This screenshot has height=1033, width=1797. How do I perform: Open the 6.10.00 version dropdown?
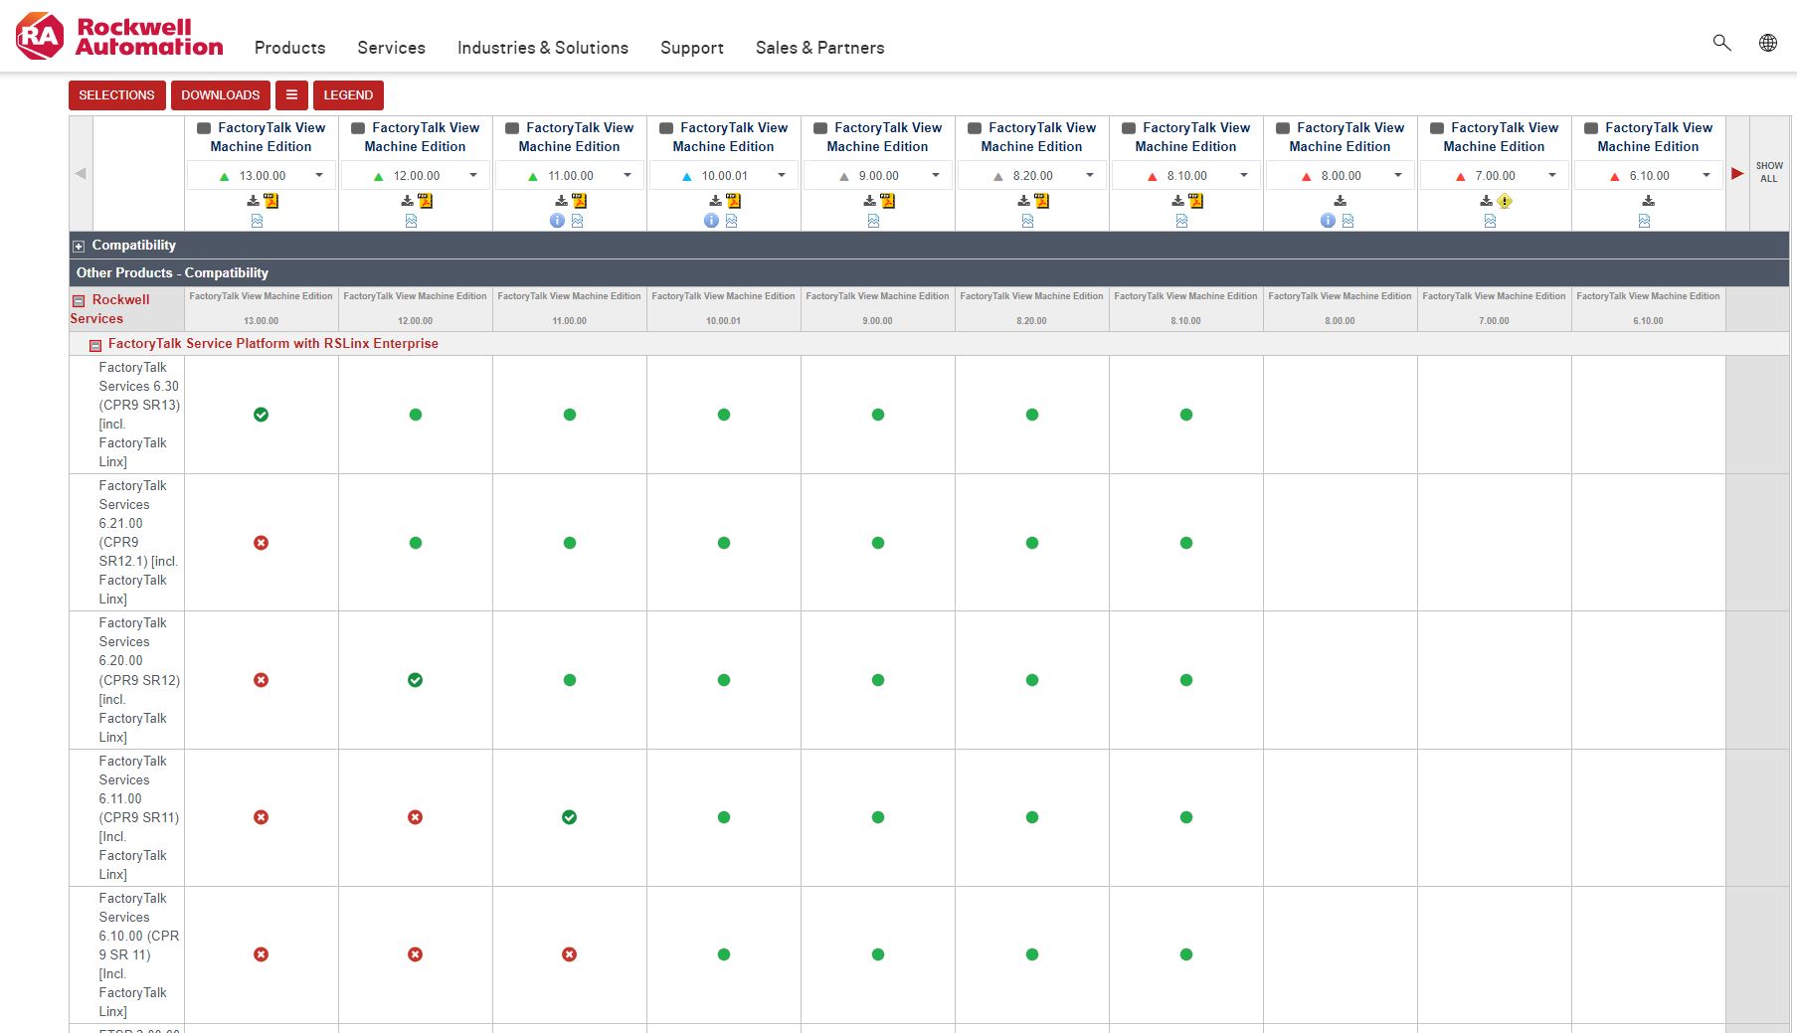point(1649,176)
